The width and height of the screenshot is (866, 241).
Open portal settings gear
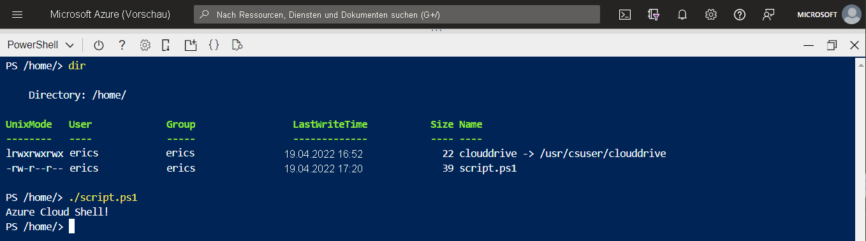coord(711,15)
